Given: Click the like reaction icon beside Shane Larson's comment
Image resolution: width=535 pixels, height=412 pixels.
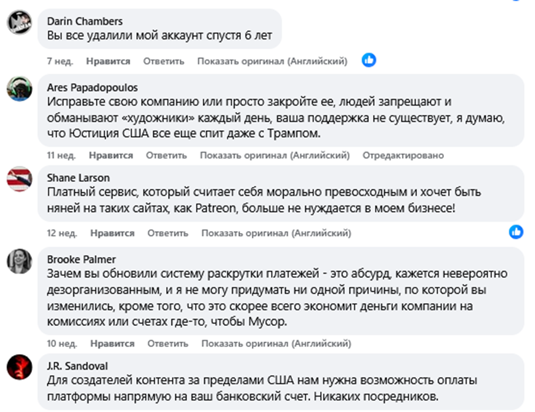Looking at the screenshot, I should [x=516, y=232].
